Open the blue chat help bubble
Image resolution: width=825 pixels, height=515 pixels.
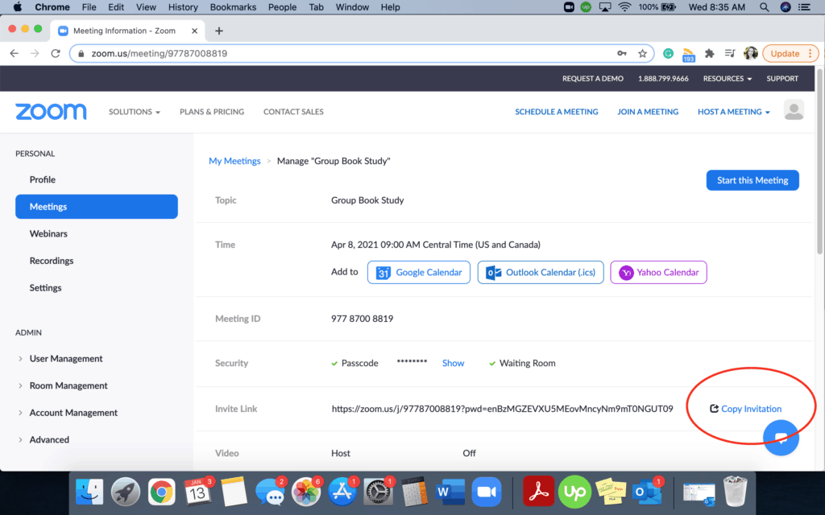click(x=780, y=439)
